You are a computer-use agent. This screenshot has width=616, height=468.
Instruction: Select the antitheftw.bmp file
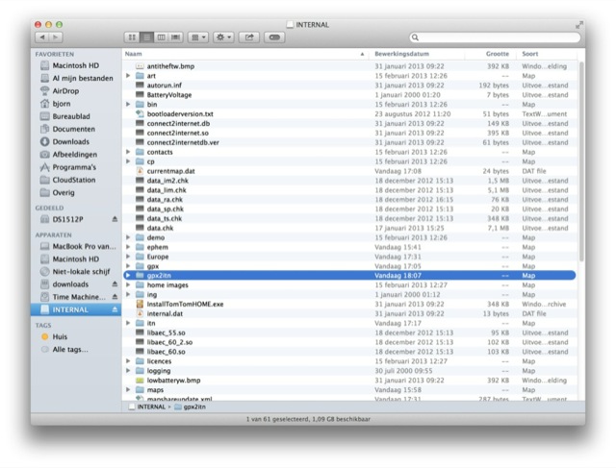pos(348,66)
